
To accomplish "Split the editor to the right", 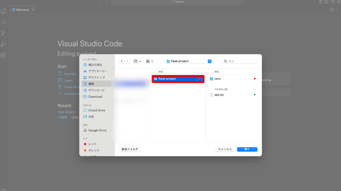I will 332,10.
